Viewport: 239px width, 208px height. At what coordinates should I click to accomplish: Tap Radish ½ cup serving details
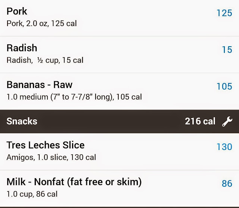pyautogui.click(x=45, y=60)
